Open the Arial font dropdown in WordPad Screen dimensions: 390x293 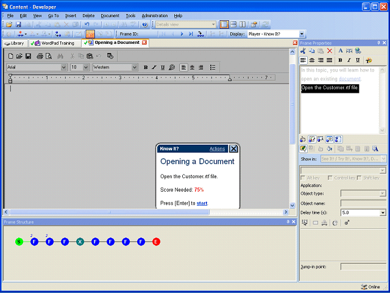64,67
